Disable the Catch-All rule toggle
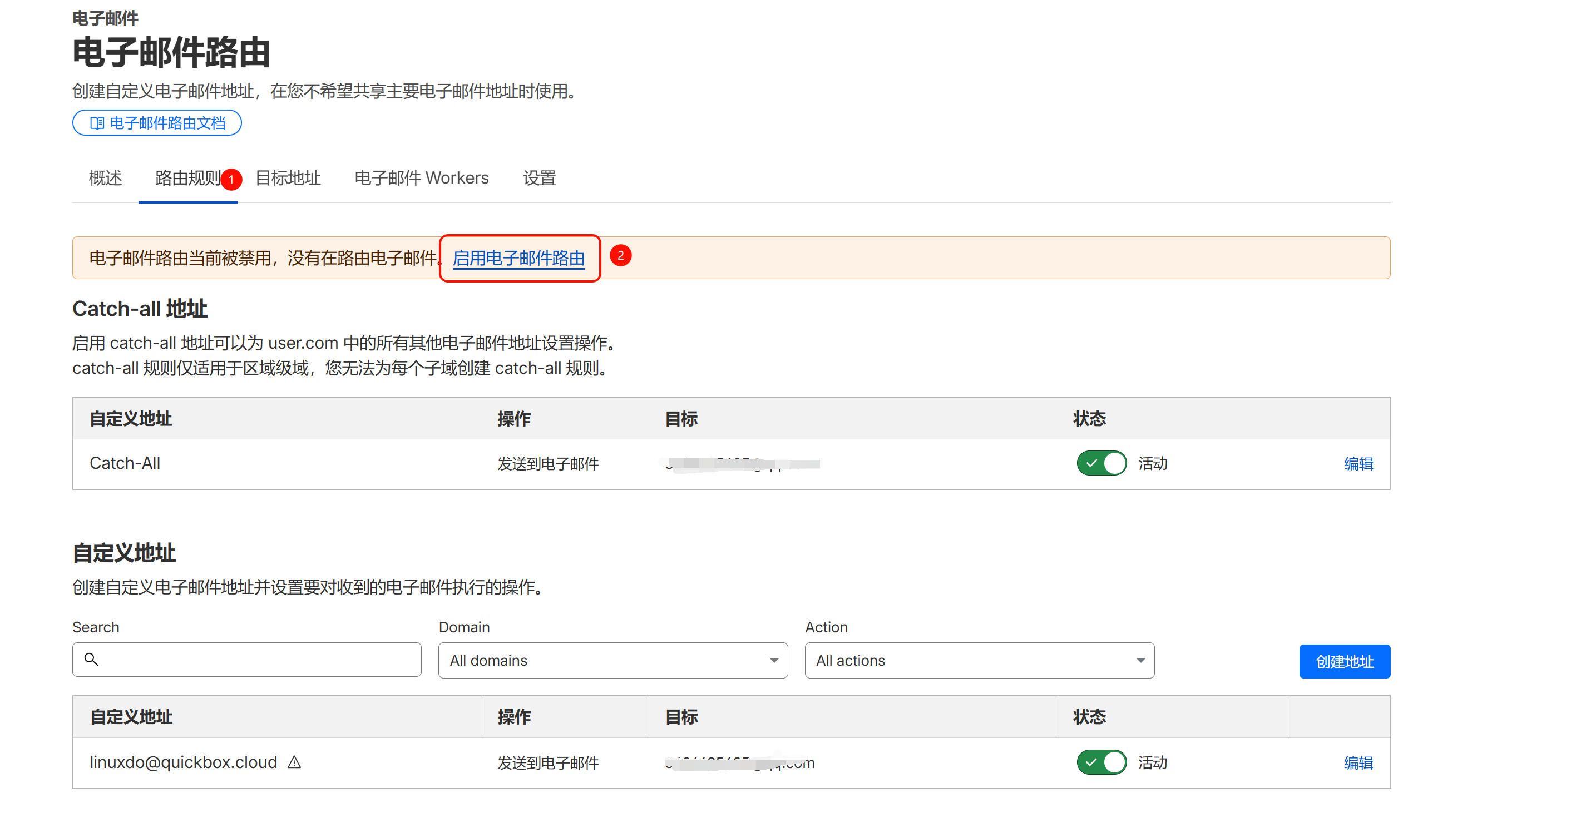 point(1101,463)
